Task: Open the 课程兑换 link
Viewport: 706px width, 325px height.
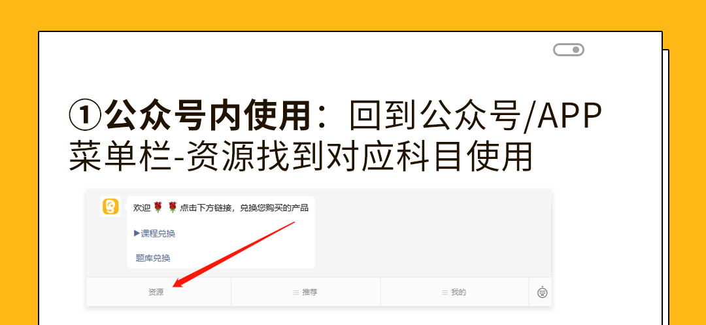Action: point(158,233)
